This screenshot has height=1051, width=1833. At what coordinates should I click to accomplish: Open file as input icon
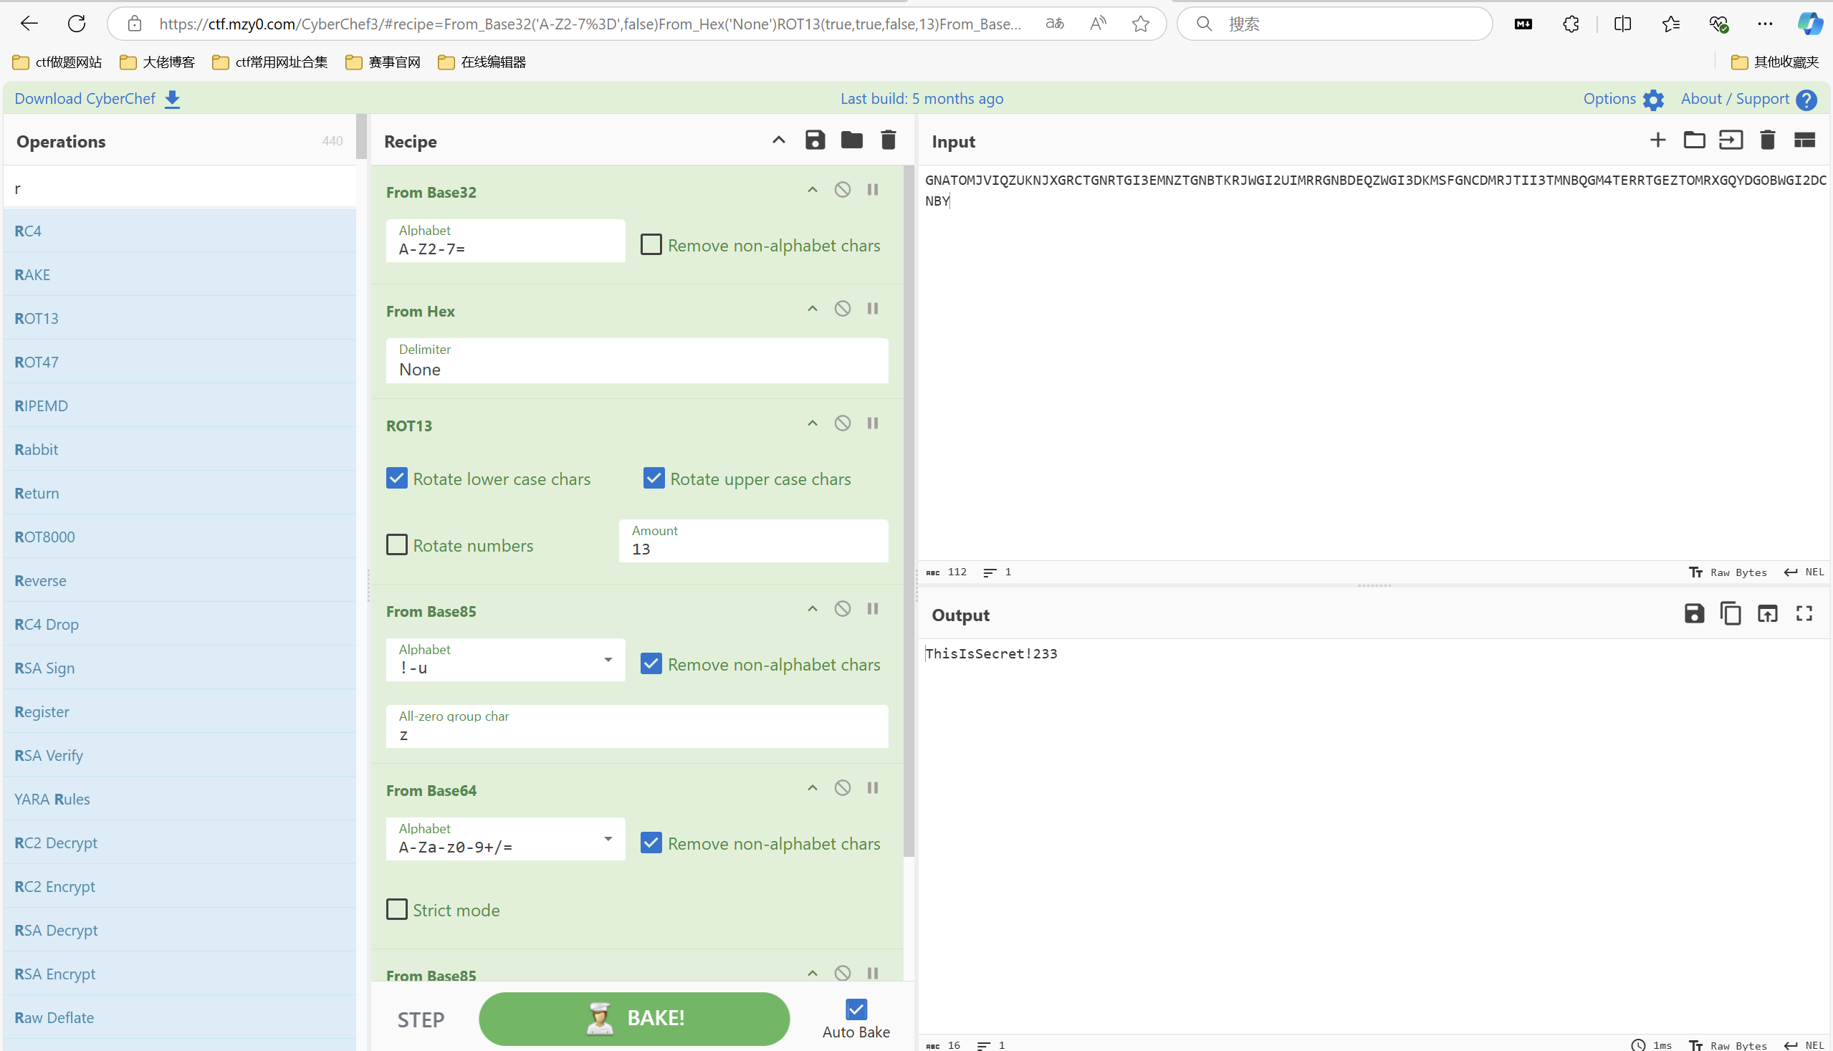tap(1731, 140)
